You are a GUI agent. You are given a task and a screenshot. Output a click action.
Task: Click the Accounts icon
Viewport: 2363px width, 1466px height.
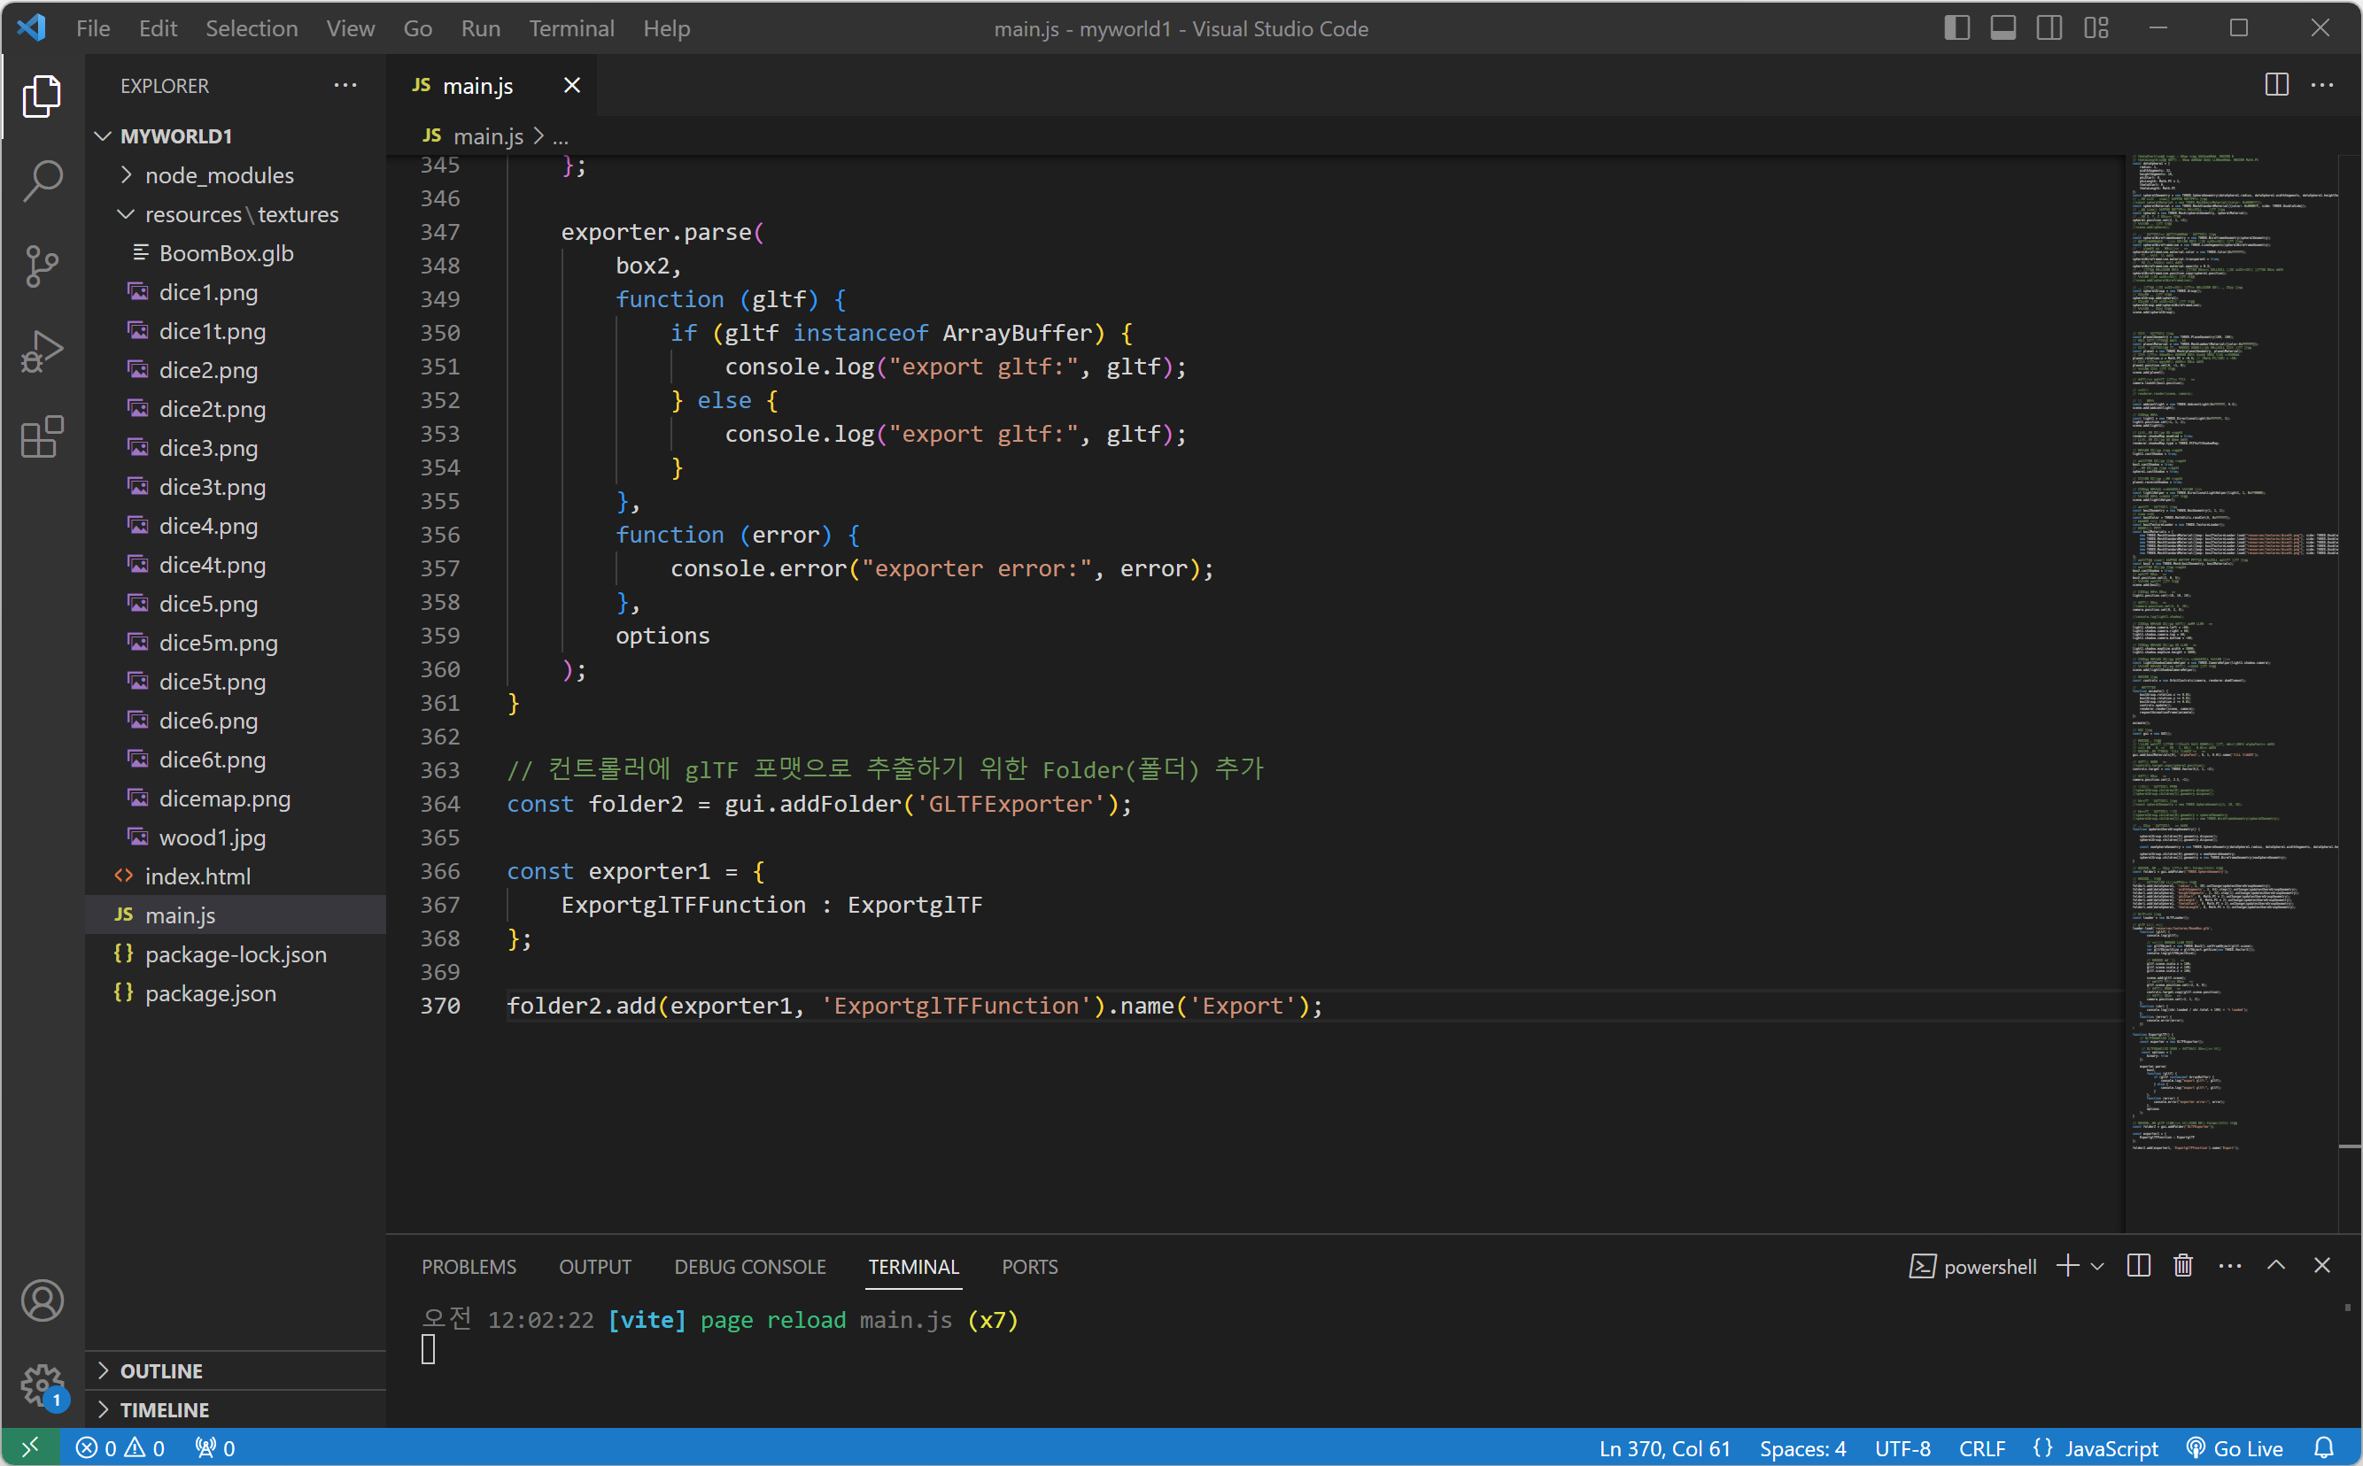point(43,1300)
